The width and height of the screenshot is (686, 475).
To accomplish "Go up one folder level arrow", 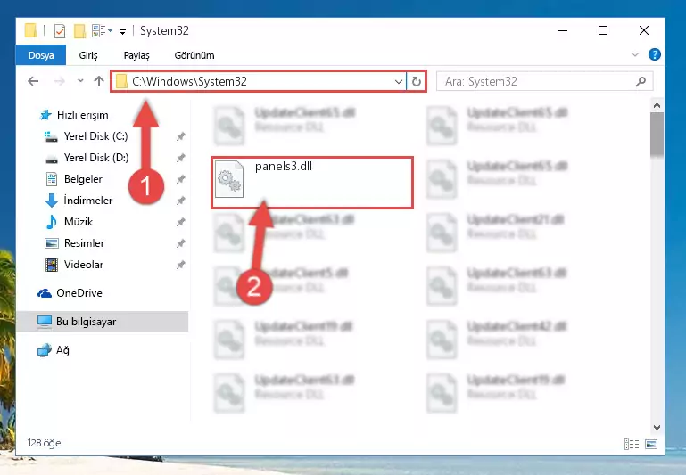I will pyautogui.click(x=99, y=81).
